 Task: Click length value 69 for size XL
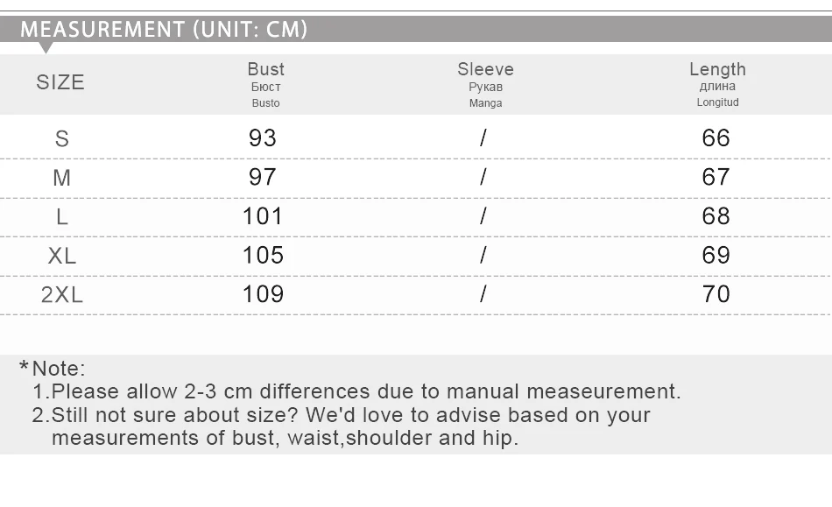coord(716,256)
